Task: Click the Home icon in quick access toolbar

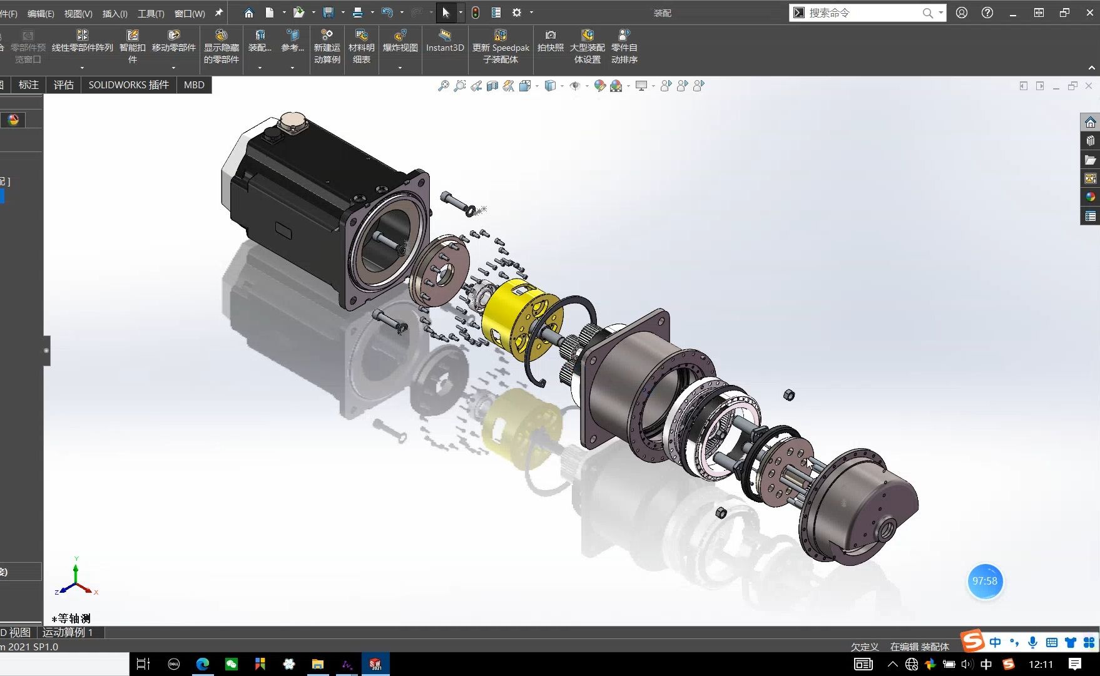Action: click(x=248, y=13)
